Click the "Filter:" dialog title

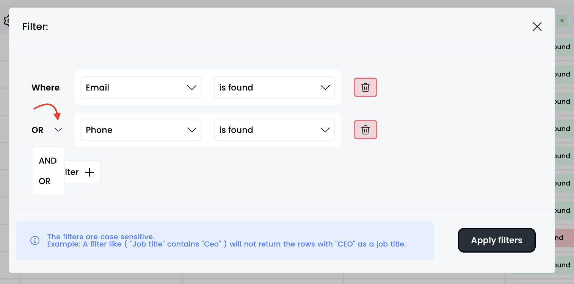pos(35,27)
